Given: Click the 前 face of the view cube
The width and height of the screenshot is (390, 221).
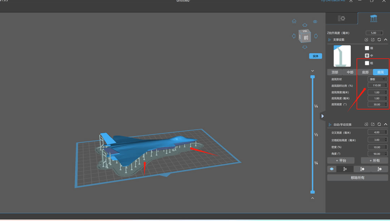Looking at the screenshot, I should 306,38.
